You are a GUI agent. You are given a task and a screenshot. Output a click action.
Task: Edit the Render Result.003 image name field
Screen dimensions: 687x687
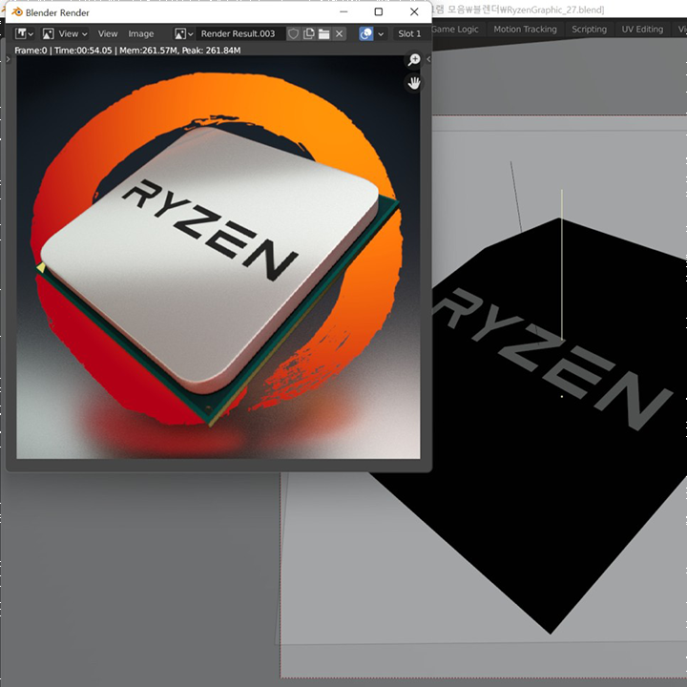pyautogui.click(x=240, y=33)
